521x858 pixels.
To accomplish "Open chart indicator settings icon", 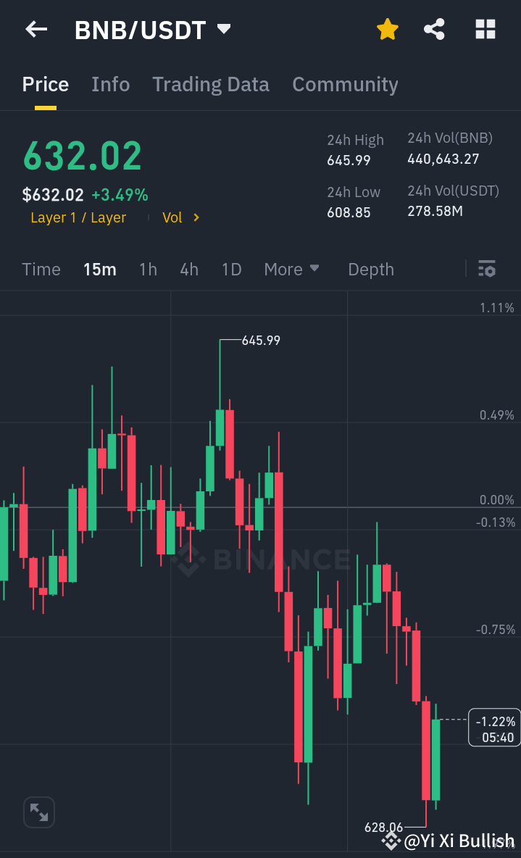I will pos(487,269).
